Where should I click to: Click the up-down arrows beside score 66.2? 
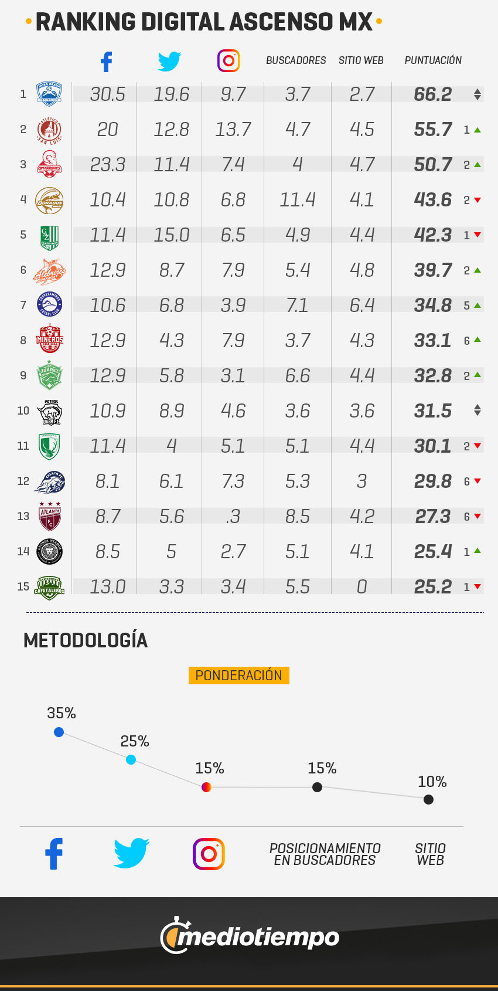[477, 94]
